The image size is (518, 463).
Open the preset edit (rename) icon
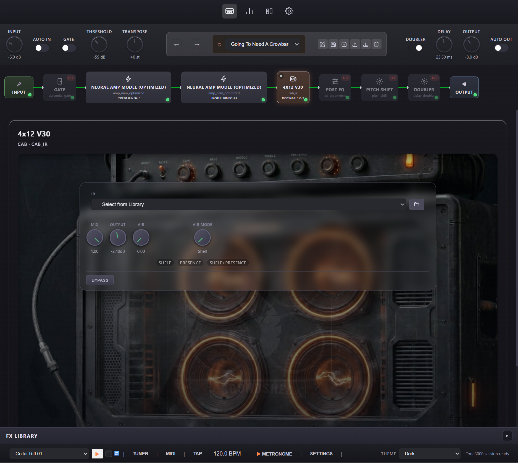322,44
